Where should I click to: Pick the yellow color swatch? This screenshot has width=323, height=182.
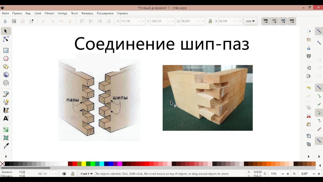tap(84, 164)
